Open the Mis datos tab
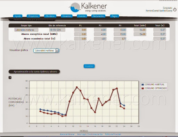This screenshot has height=137, width=178. pyautogui.click(x=50, y=16)
